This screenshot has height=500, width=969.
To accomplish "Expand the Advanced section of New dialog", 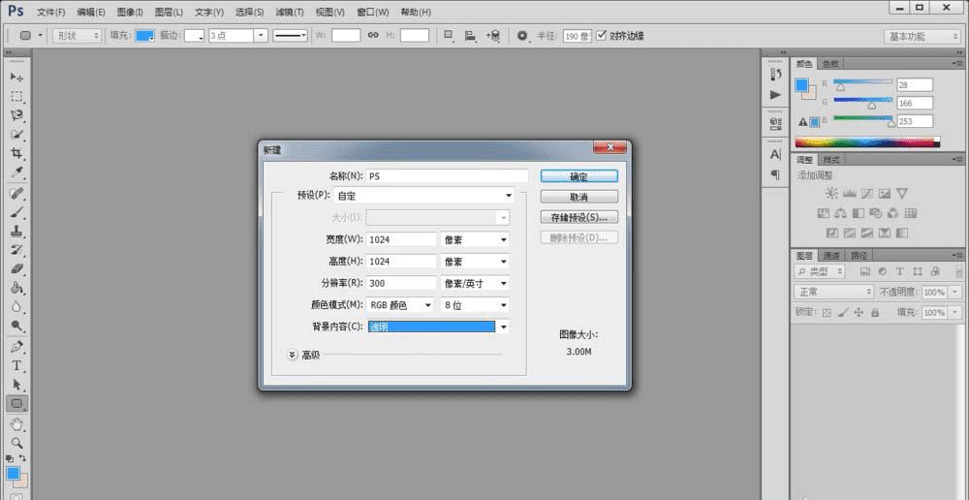I will pos(293,355).
